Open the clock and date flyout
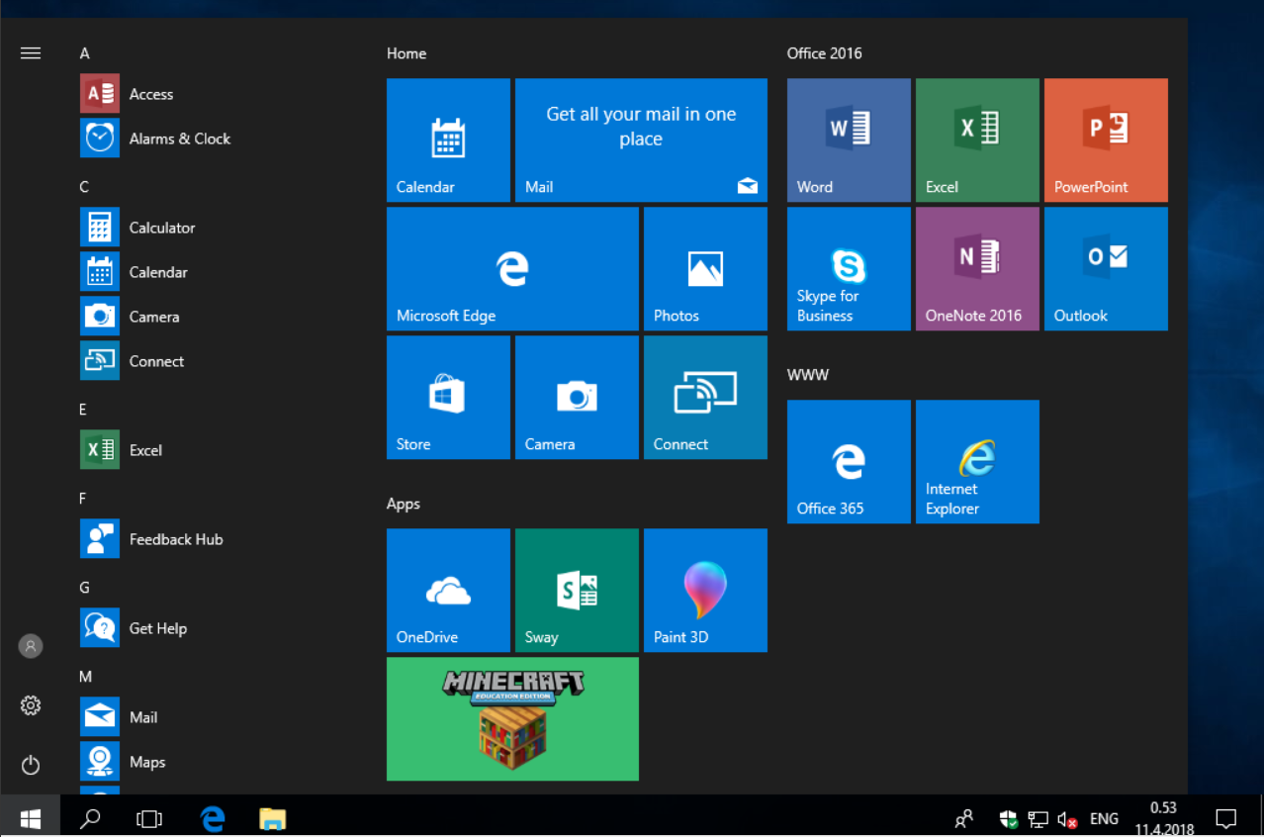 click(1162, 818)
